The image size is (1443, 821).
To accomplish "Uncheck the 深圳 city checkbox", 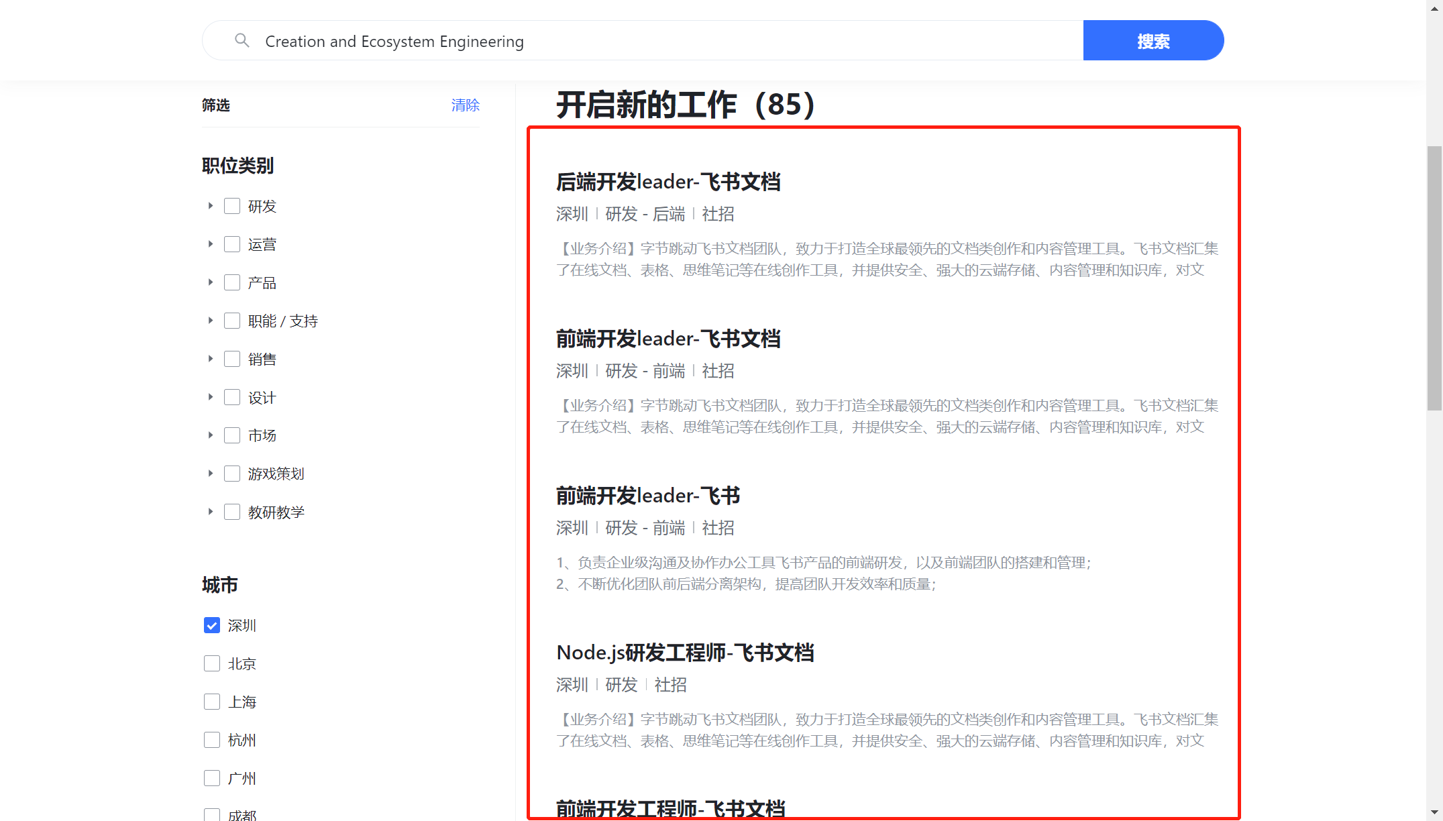I will click(x=212, y=625).
